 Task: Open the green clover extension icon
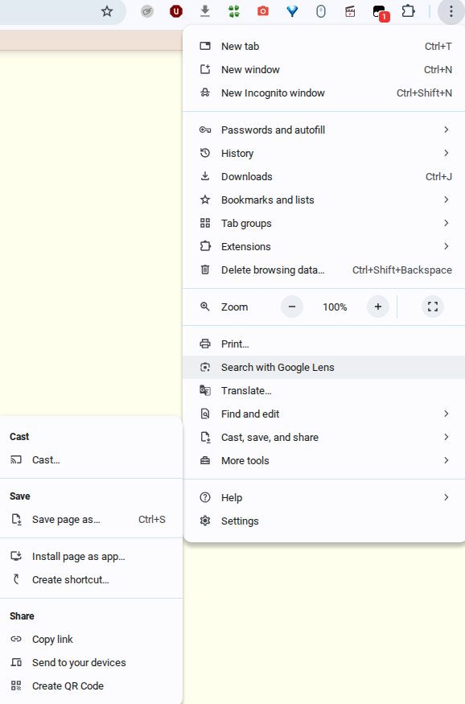[234, 11]
